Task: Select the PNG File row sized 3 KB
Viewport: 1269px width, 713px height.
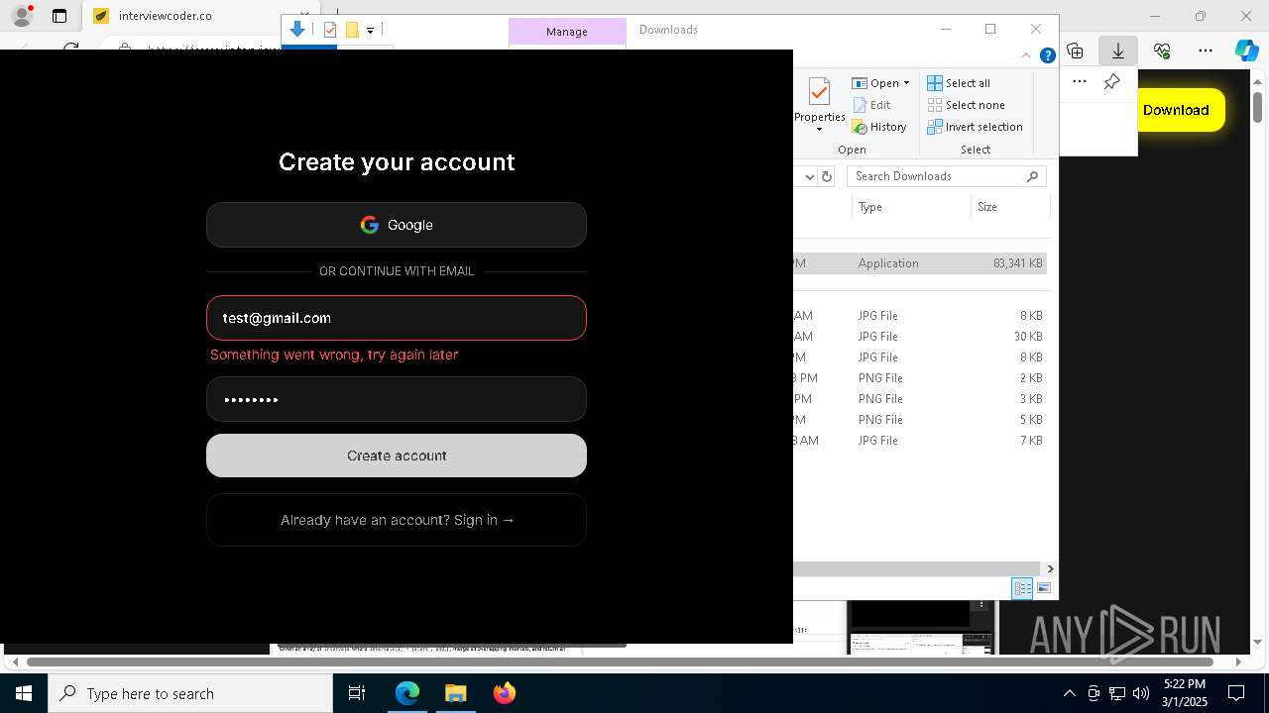Action: click(920, 399)
